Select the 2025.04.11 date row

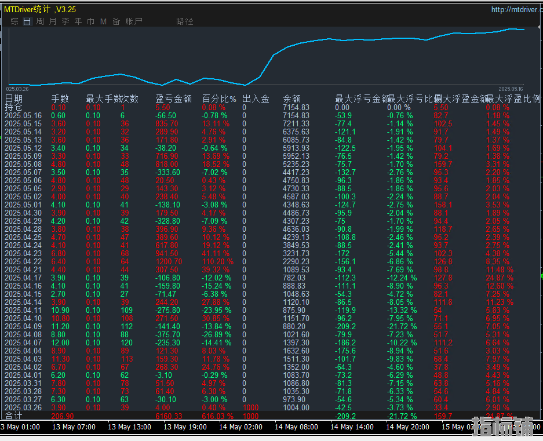tap(23, 311)
